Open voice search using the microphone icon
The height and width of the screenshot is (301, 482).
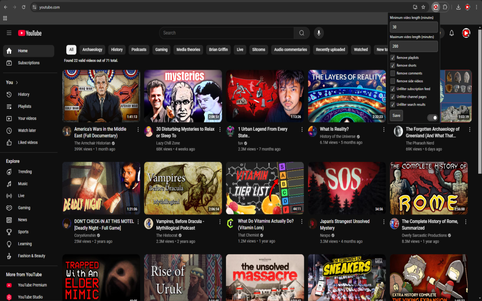pyautogui.click(x=319, y=33)
